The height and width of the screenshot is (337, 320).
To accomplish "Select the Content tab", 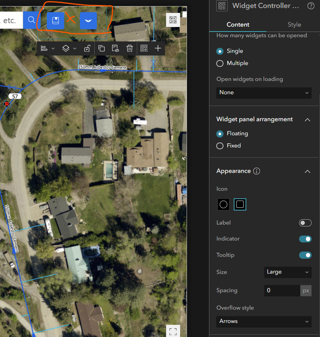I will point(238,24).
